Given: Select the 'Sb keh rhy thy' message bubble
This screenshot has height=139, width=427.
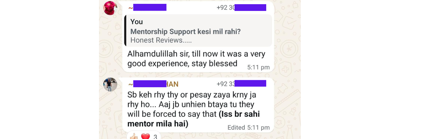Looking at the screenshot, I should tap(198, 105).
